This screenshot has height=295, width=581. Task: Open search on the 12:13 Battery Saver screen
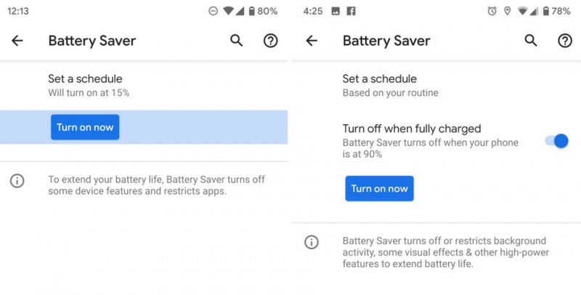(236, 41)
